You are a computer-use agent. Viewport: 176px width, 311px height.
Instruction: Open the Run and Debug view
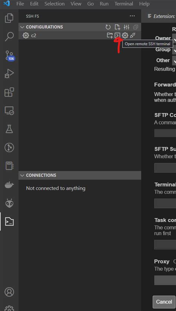(9, 74)
